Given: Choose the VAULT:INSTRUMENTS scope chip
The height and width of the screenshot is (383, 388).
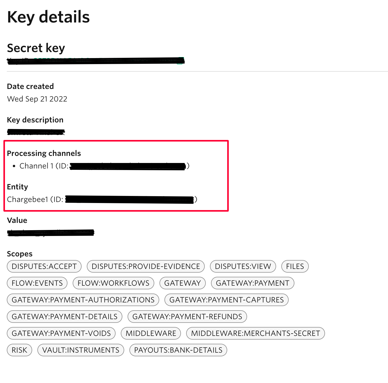Looking at the screenshot, I should [x=81, y=350].
